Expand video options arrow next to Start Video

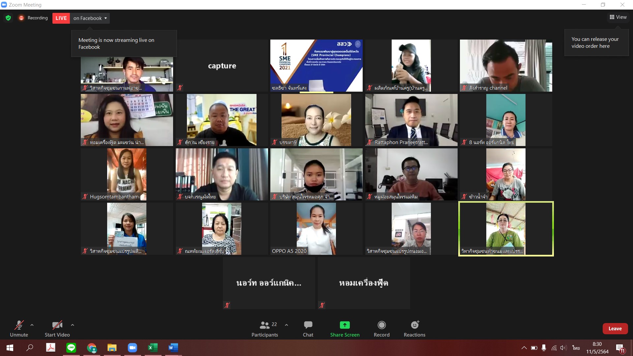(73, 325)
